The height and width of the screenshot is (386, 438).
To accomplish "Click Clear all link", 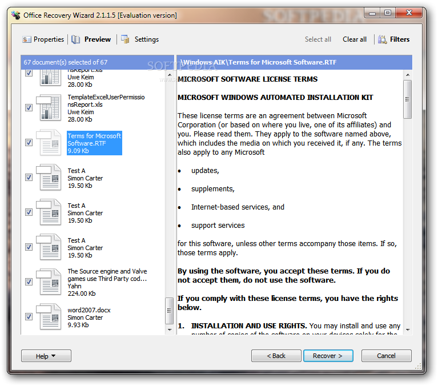I will [x=355, y=39].
